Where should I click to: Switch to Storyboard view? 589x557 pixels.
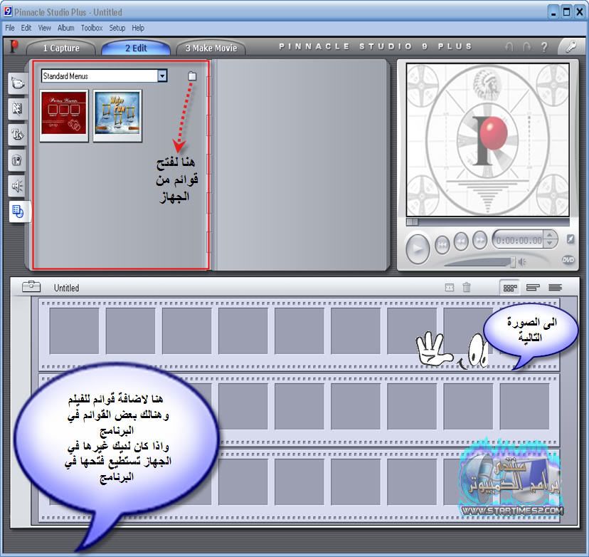(510, 288)
